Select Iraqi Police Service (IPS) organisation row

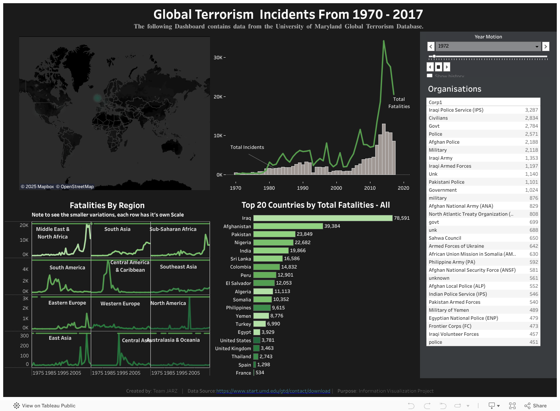pos(456,110)
